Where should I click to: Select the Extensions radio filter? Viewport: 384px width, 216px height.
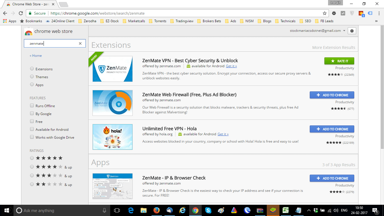click(x=32, y=69)
